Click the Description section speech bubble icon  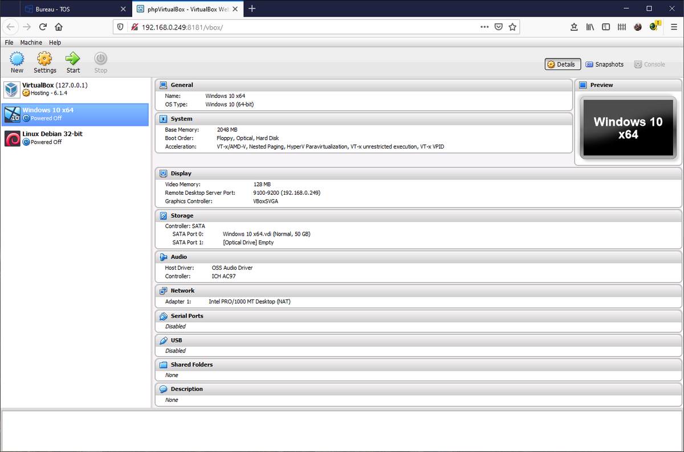click(x=163, y=389)
